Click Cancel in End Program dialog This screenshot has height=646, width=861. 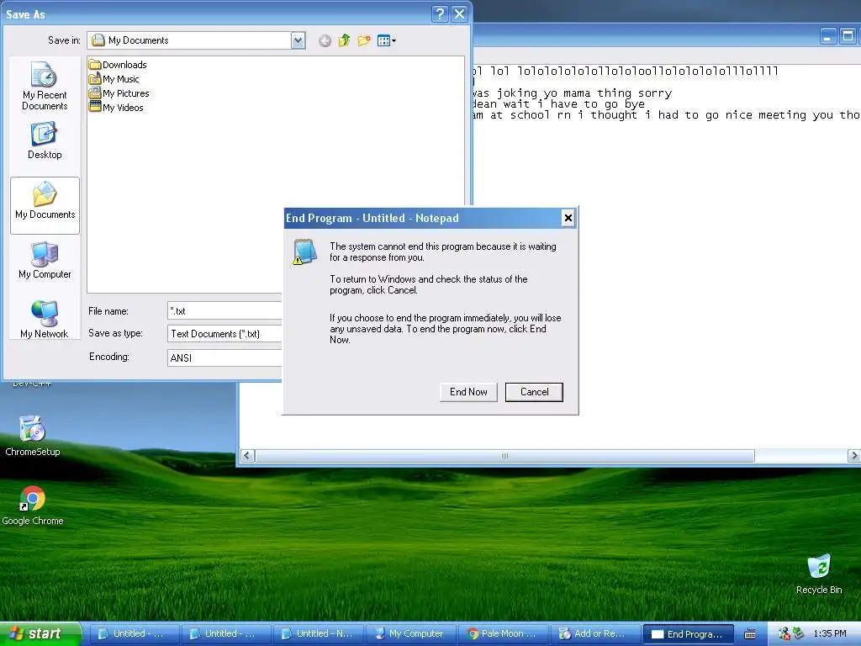(534, 392)
